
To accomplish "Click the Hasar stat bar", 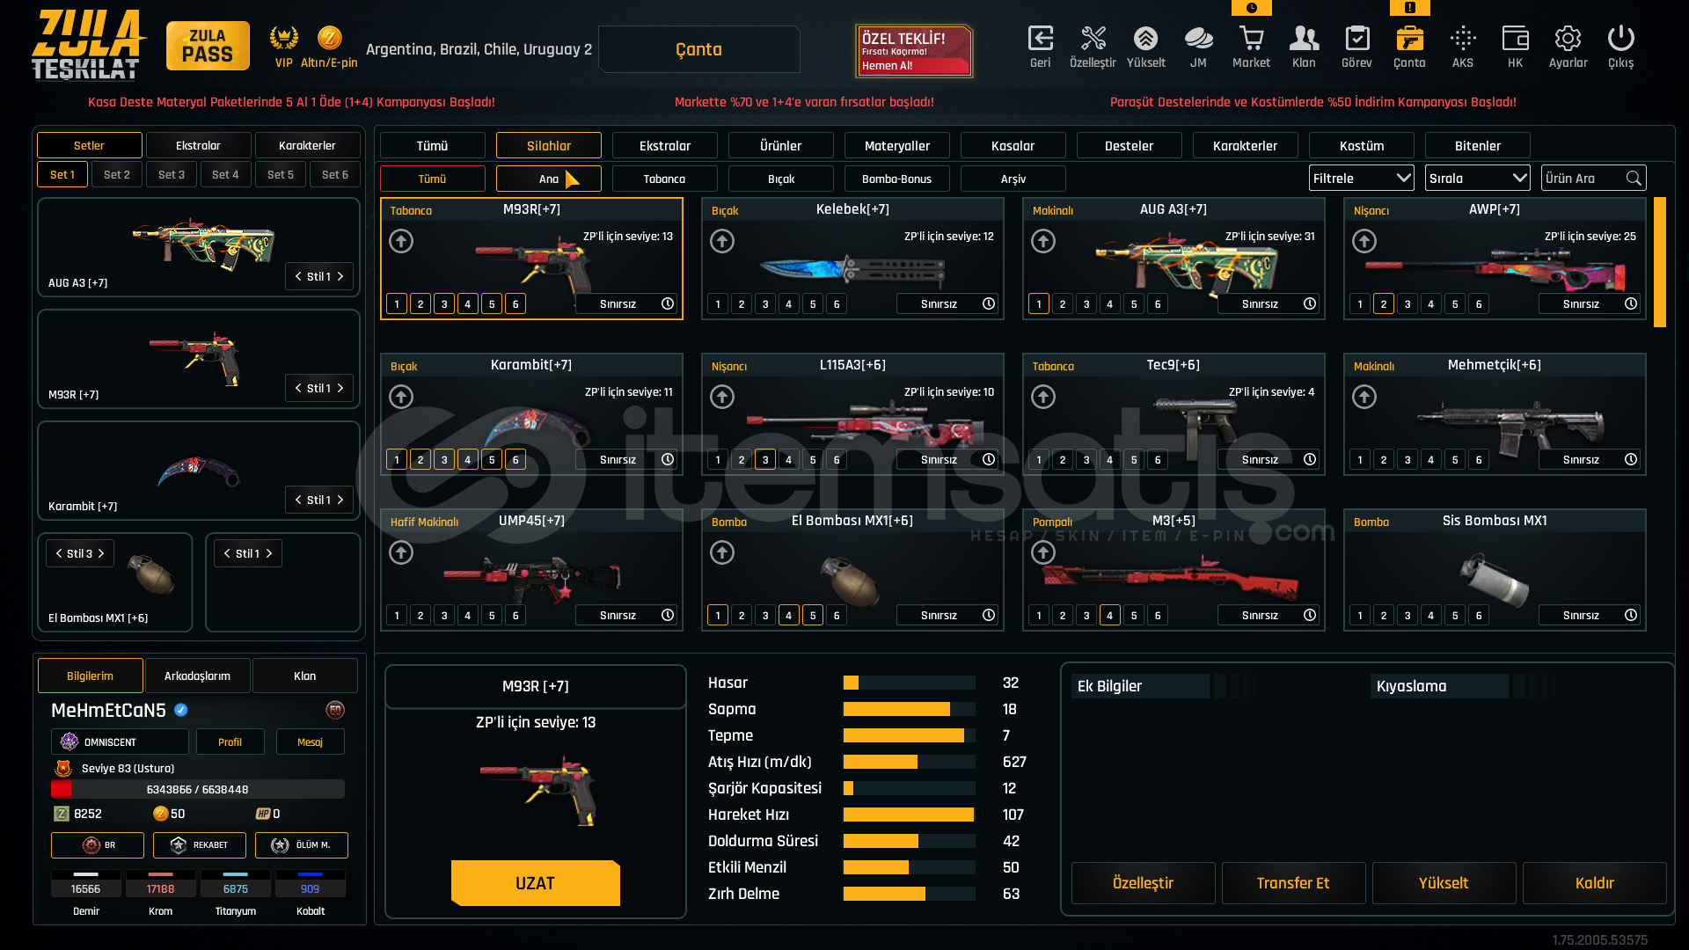I will click(x=909, y=683).
